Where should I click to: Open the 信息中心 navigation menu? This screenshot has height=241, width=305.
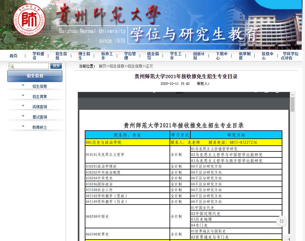[x=268, y=56]
